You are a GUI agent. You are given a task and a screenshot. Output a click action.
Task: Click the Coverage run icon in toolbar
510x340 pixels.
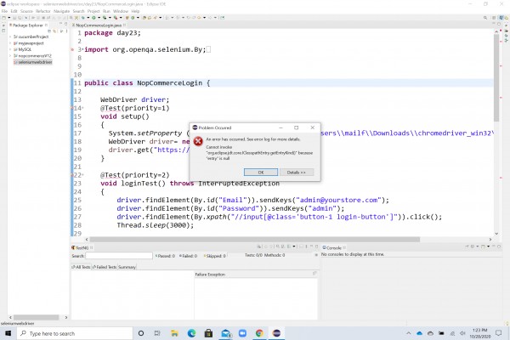pyautogui.click(x=105, y=18)
